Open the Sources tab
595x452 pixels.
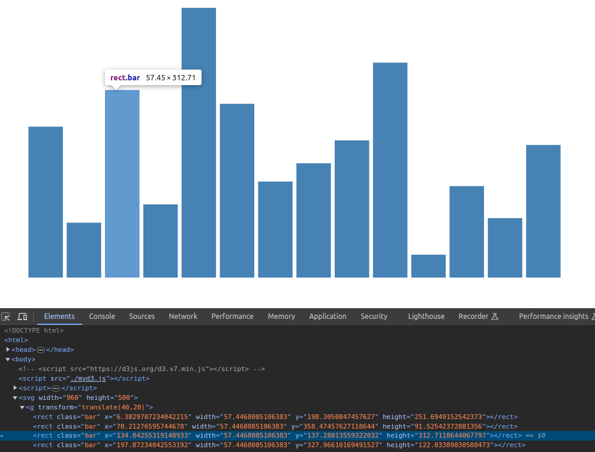[142, 317]
